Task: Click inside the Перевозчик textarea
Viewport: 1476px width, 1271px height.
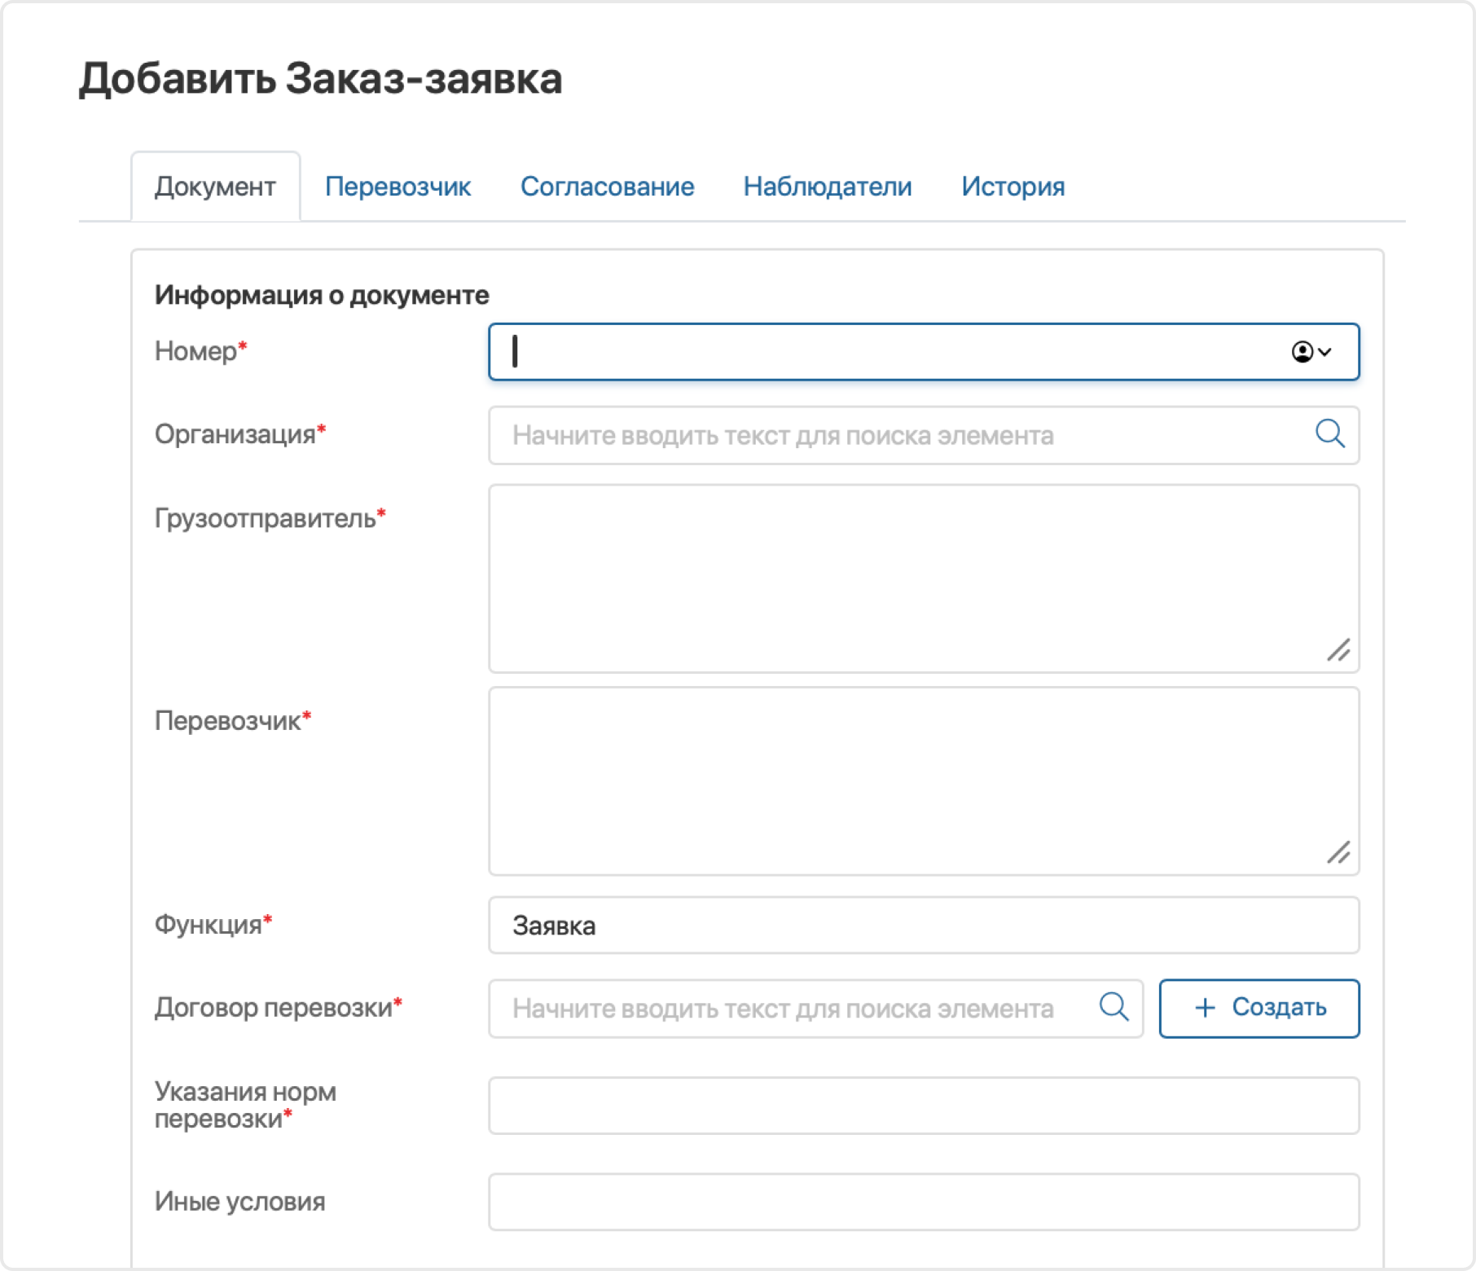Action: click(924, 781)
